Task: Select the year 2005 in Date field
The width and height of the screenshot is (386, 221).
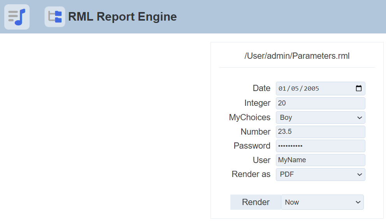Action: [x=311, y=88]
